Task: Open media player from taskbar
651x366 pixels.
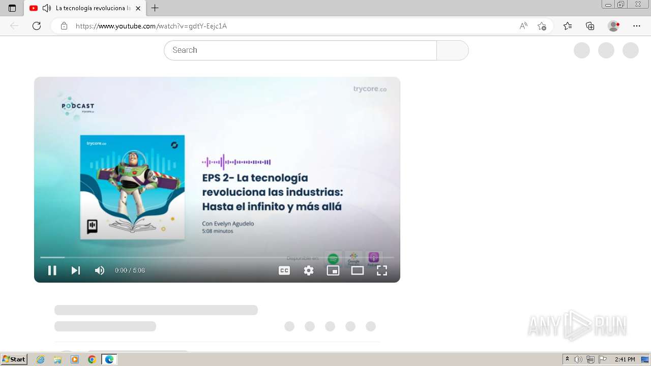Action: point(75,359)
